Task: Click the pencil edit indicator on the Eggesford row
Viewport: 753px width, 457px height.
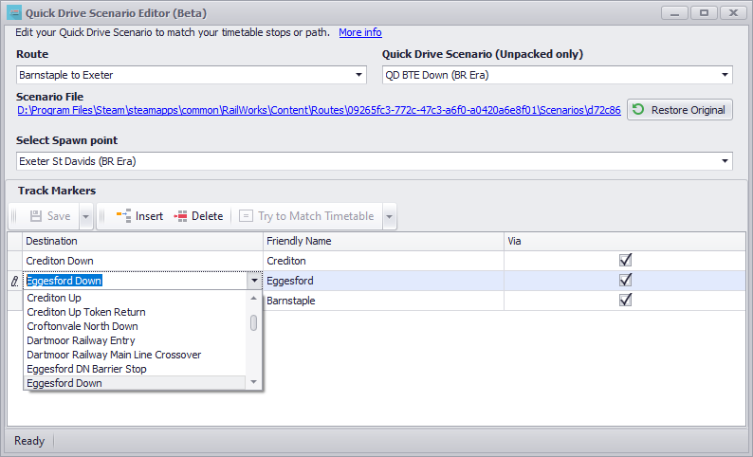Action: pyautogui.click(x=13, y=281)
